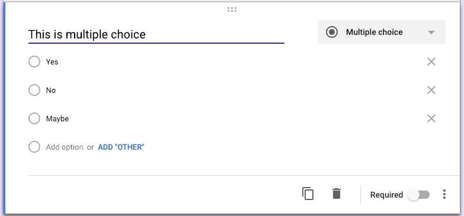
Task: Toggle the Required switch on
Action: click(418, 195)
